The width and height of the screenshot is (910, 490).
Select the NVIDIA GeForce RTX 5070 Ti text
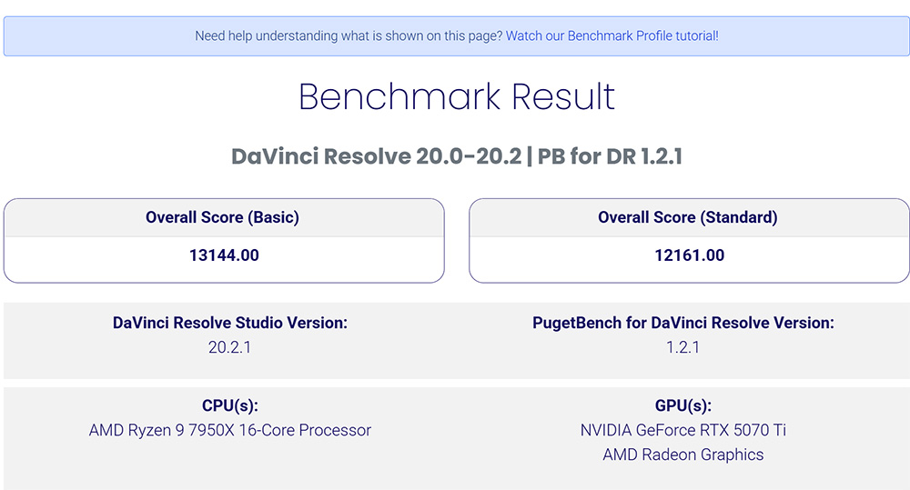[682, 431]
